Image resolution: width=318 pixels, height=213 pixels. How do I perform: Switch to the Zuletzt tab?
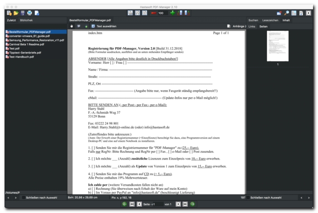coord(11,20)
